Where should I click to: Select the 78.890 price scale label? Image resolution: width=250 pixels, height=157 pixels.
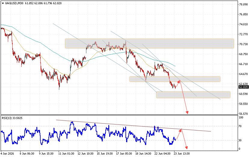[x=243, y=5]
